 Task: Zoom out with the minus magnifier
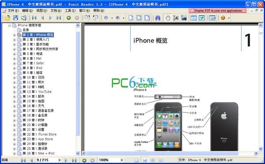coord(106,18)
